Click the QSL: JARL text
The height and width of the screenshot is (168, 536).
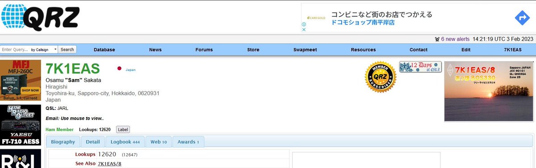pos(57,108)
